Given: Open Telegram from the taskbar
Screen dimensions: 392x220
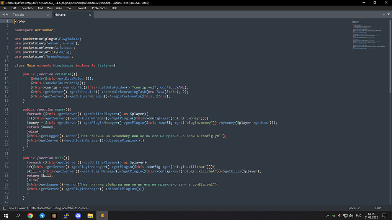Looking at the screenshot, I should (42, 216).
